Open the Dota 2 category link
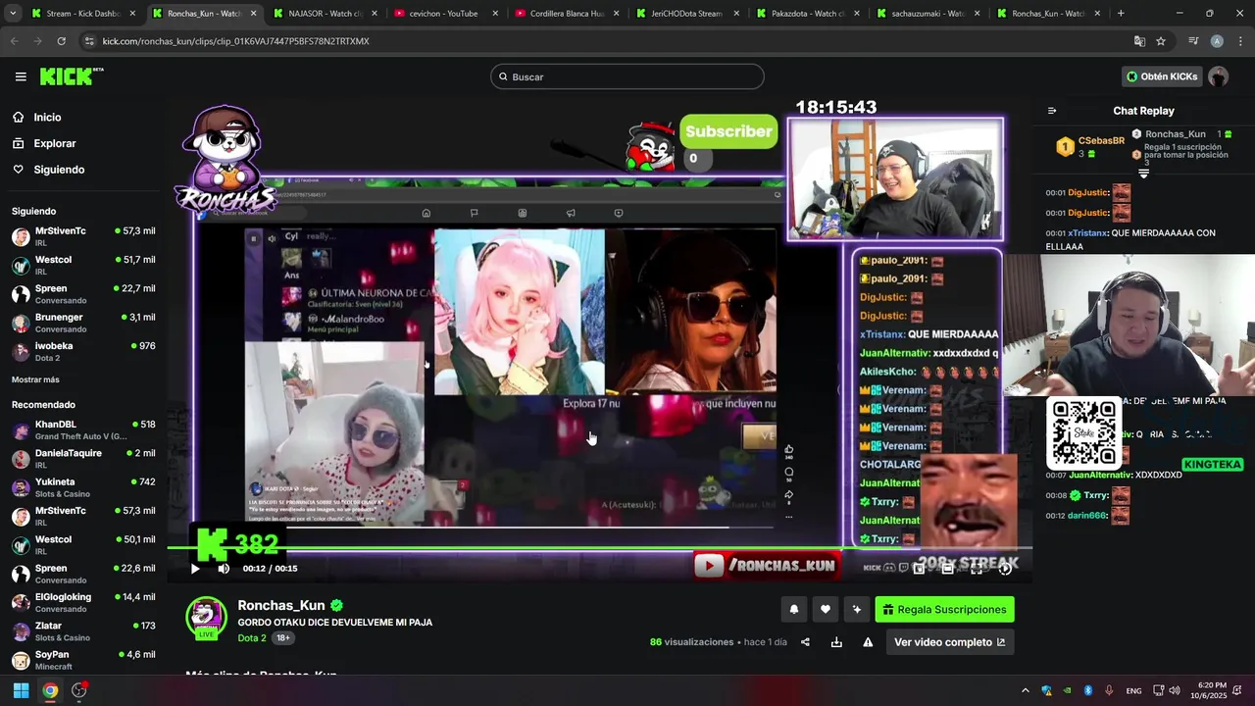The image size is (1255, 706). tap(252, 638)
